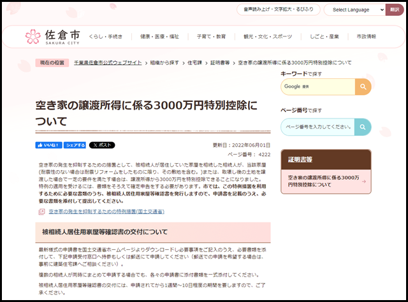
Task: Click the 証明書等 breadcrumb
Action: point(220,62)
